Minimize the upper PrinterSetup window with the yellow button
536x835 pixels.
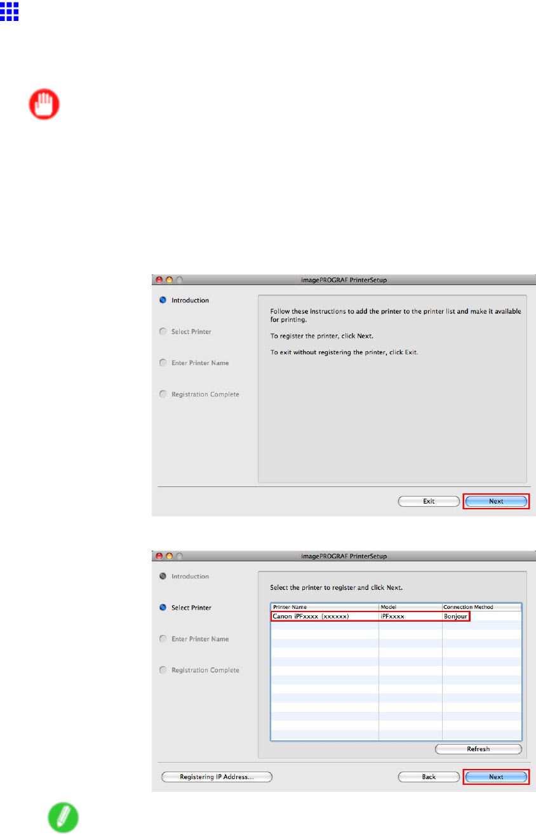tap(169, 279)
